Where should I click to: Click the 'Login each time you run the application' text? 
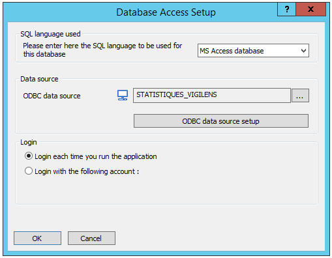(x=96, y=156)
